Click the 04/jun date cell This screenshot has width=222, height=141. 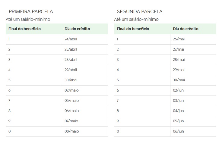(x=178, y=111)
